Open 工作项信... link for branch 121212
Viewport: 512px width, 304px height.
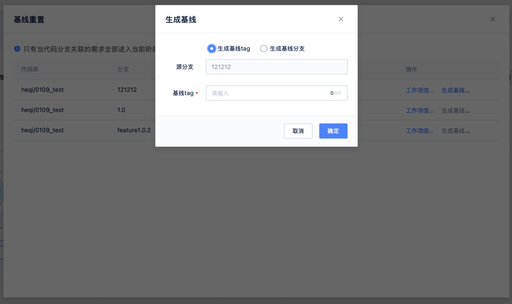click(x=420, y=91)
